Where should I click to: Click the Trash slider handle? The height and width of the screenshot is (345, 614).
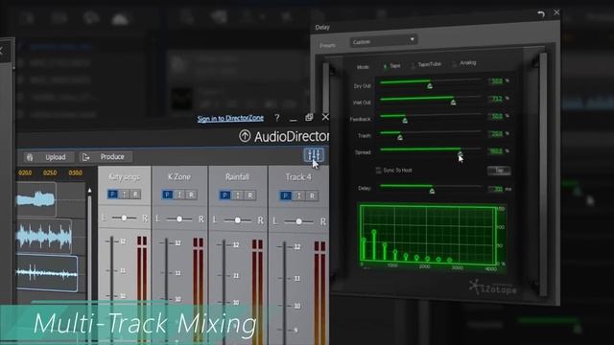tap(400, 137)
